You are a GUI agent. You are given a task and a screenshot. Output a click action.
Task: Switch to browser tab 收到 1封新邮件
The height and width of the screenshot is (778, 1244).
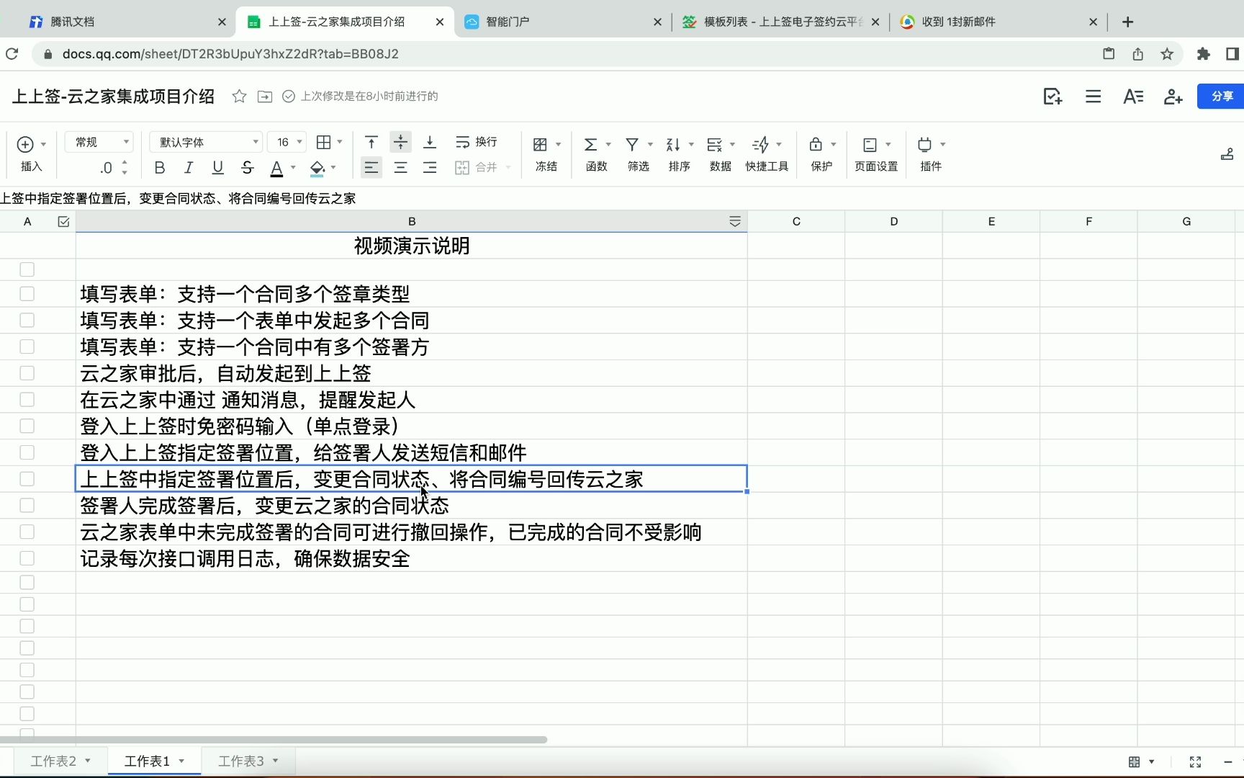point(999,22)
